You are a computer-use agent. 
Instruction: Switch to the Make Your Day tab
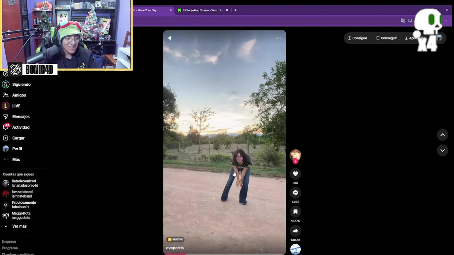click(x=151, y=10)
